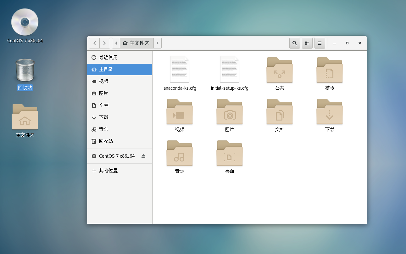Click the camera icon beside sidebar 图片
This screenshot has width=406, height=254.
pos(94,93)
